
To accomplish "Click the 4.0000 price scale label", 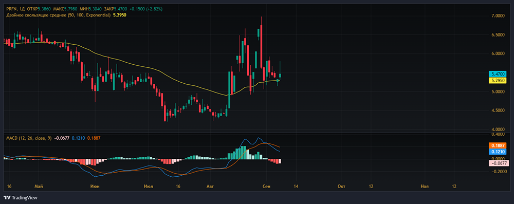I will (x=498, y=129).
